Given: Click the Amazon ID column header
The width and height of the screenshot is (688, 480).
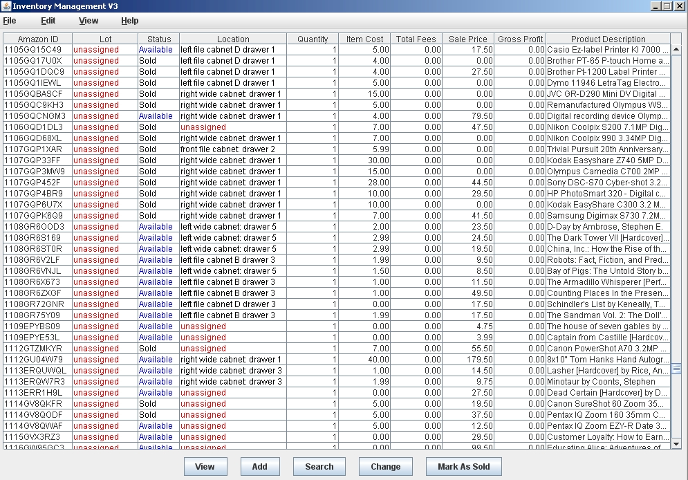Looking at the screenshot, I should (x=38, y=39).
